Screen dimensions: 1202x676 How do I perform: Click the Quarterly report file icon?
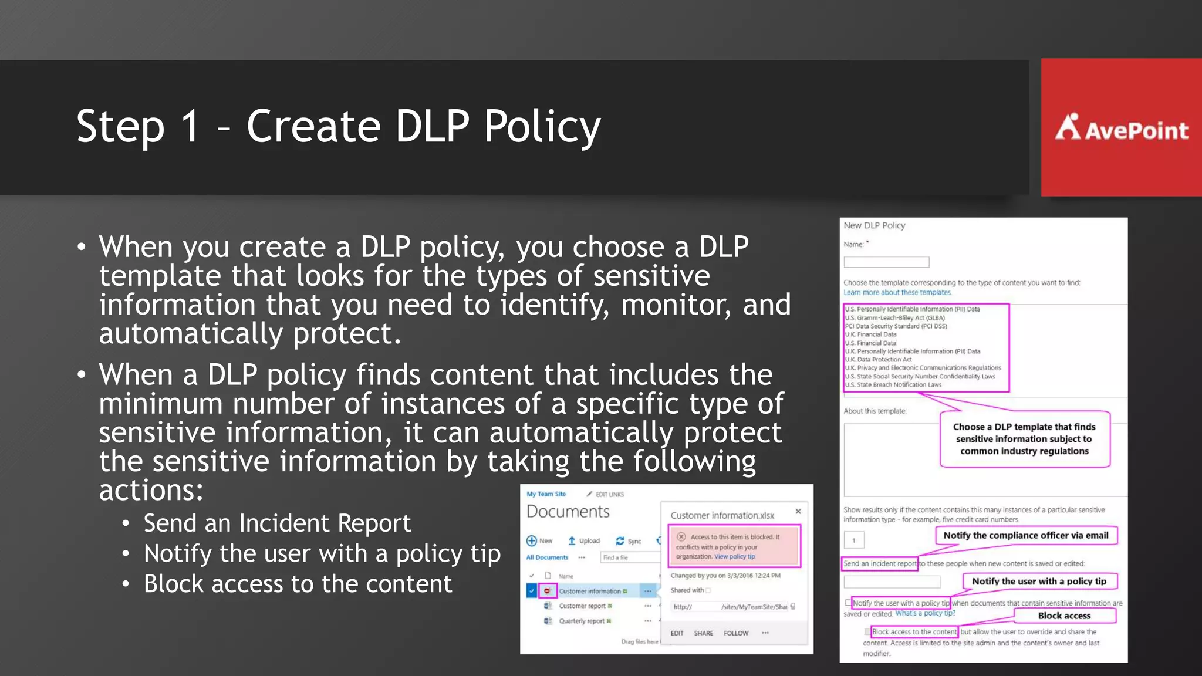pos(548,621)
